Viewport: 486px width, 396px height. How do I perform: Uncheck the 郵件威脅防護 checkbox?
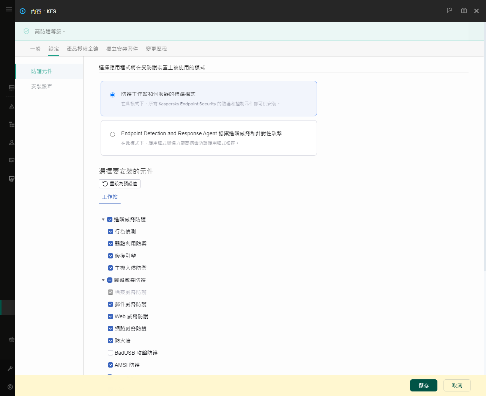[110, 304]
